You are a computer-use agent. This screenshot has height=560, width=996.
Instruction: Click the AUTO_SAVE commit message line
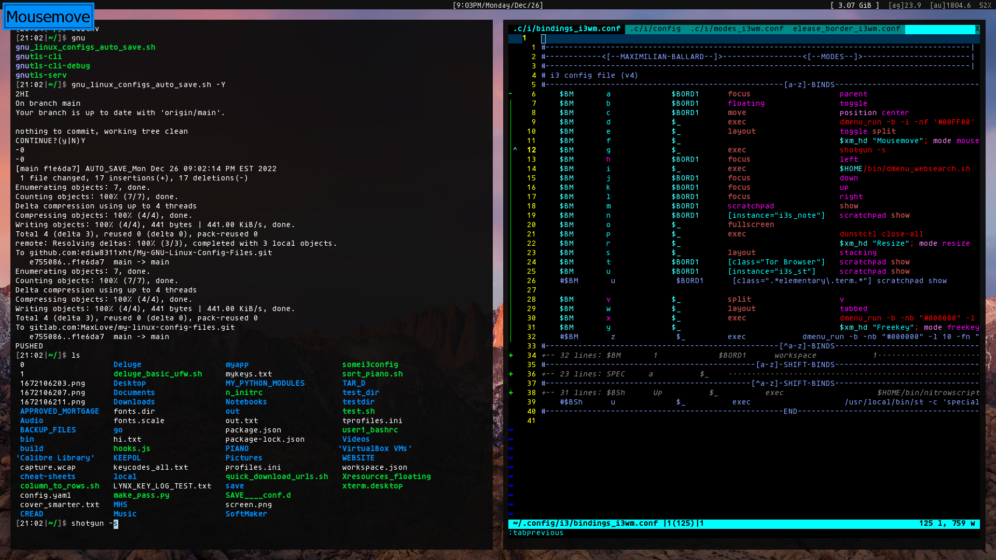146,169
